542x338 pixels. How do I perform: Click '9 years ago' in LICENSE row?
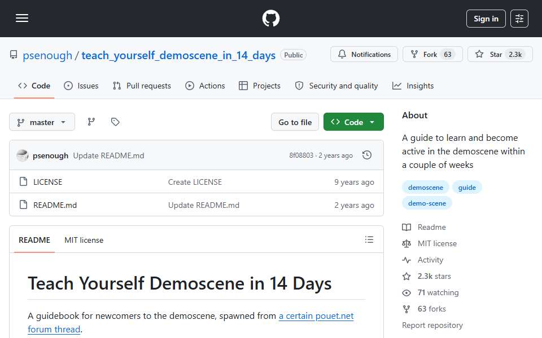(354, 182)
